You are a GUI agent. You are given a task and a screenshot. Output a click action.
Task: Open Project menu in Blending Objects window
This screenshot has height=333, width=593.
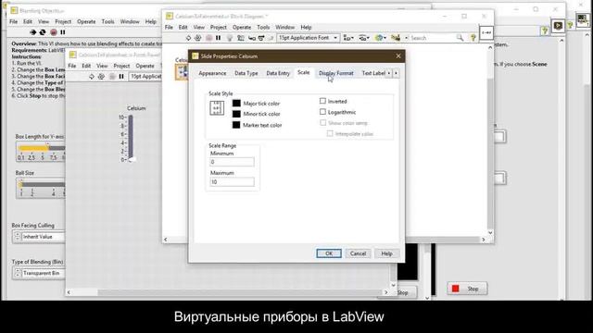(63, 22)
